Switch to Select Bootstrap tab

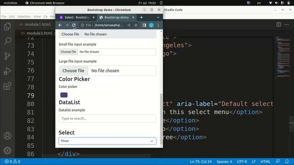77,17
